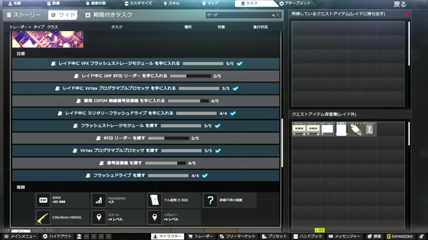Open the カスタマイズ tab
428x240 pixels.
click(138, 3)
